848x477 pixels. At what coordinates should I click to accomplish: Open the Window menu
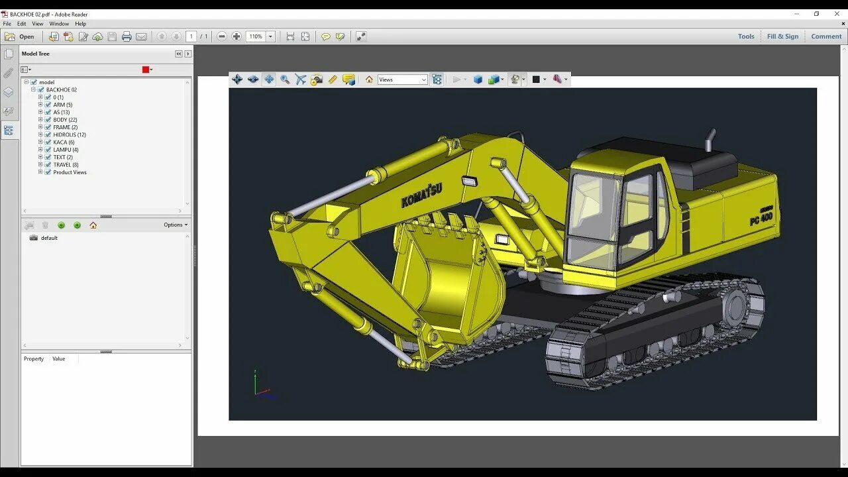(x=59, y=24)
